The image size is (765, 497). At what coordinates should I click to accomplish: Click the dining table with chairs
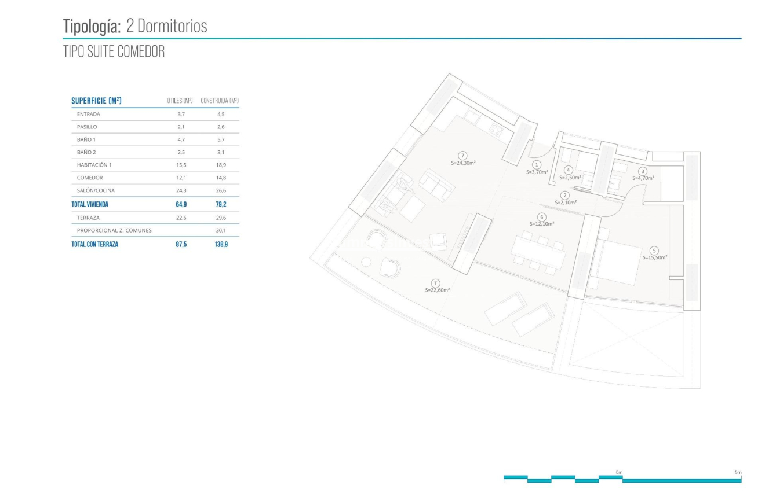point(538,252)
